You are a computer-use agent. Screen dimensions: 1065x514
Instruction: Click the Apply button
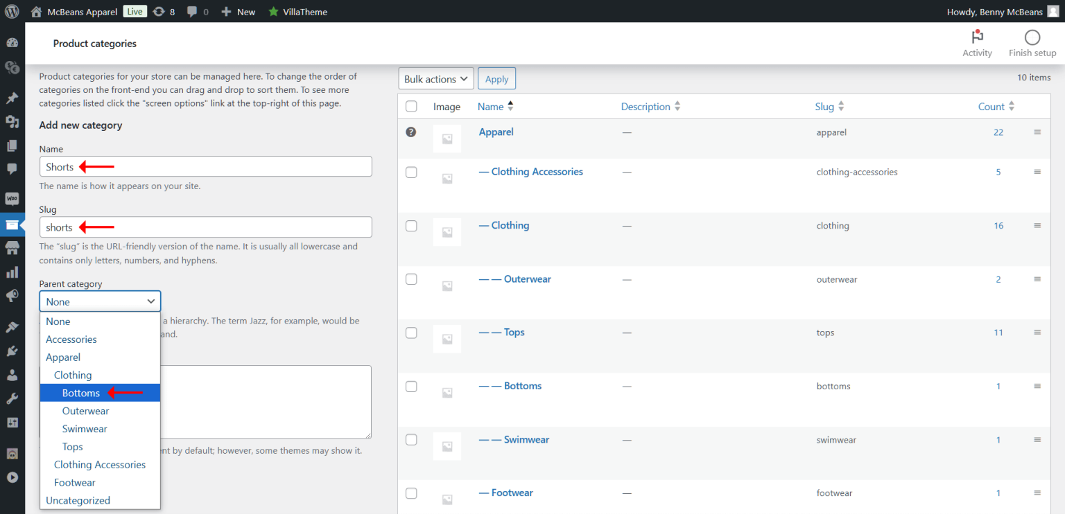[x=496, y=79]
